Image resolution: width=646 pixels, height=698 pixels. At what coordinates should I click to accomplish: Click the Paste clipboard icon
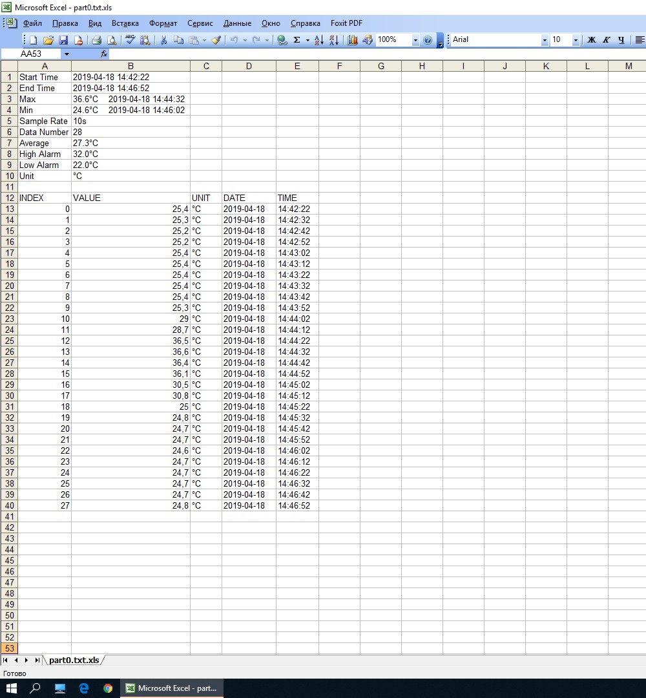(x=194, y=40)
